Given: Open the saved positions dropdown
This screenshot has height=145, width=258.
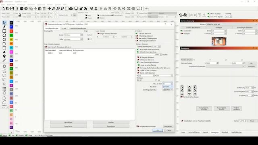Looking at the screenshot, I should tap(225, 66).
